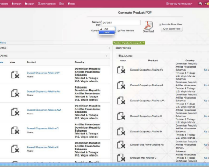The height and width of the screenshot is (167, 209).
Task: Expand left BATTERIES section with the plus icon
Action: point(109,48)
